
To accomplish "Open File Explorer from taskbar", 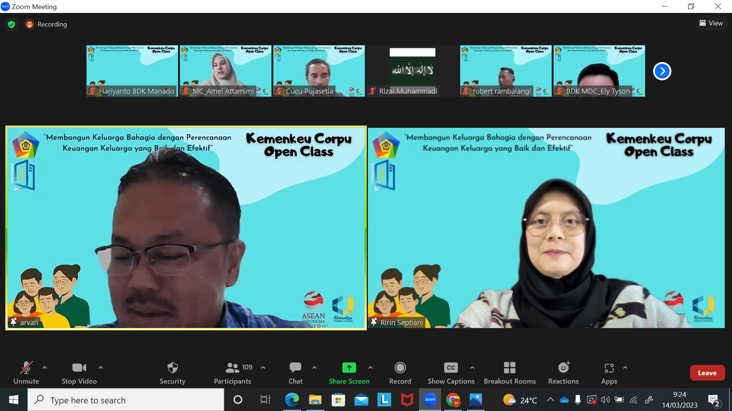I will point(315,400).
